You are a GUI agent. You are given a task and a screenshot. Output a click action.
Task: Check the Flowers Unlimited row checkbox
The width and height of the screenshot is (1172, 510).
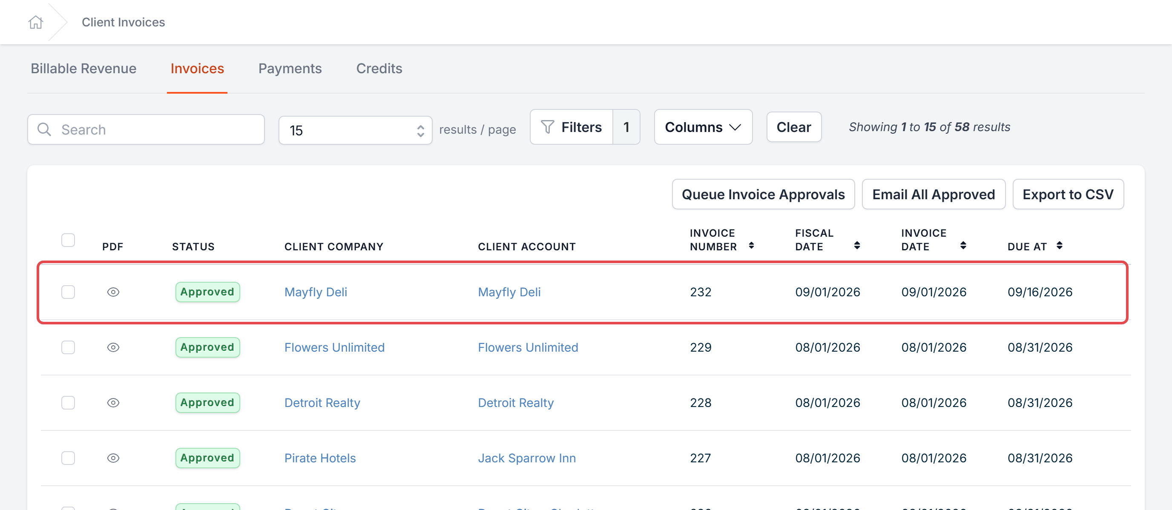(68, 347)
